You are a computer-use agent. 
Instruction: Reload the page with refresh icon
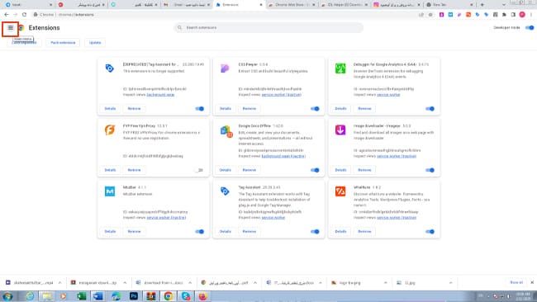point(24,15)
